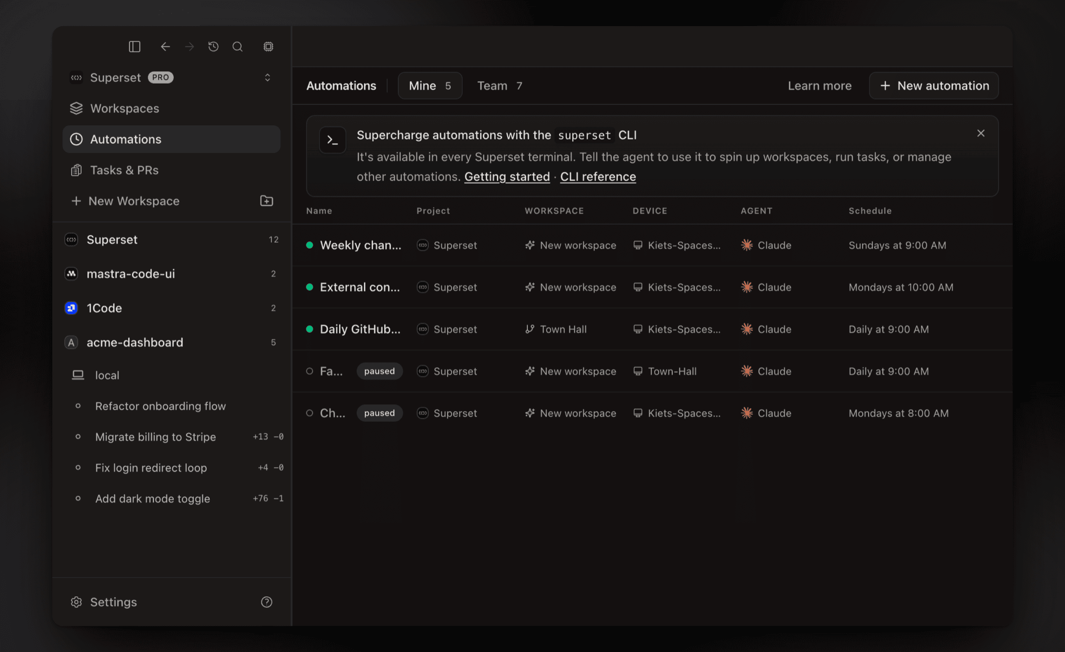1065x652 pixels.
Task: Click the Claude agent icon in External con... row
Action: coord(747,288)
